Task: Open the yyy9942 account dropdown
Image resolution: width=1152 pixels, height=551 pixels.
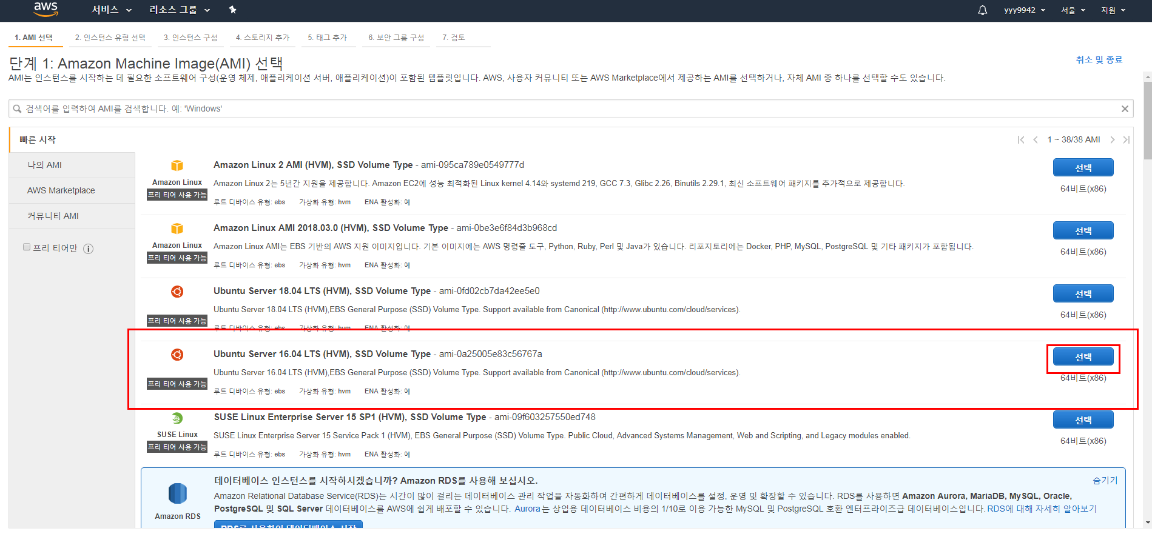Action: coord(1025,10)
